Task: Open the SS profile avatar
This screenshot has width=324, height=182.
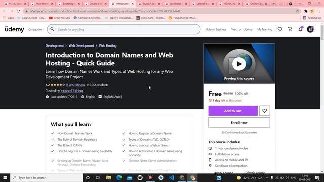Action: pyautogui.click(x=310, y=29)
